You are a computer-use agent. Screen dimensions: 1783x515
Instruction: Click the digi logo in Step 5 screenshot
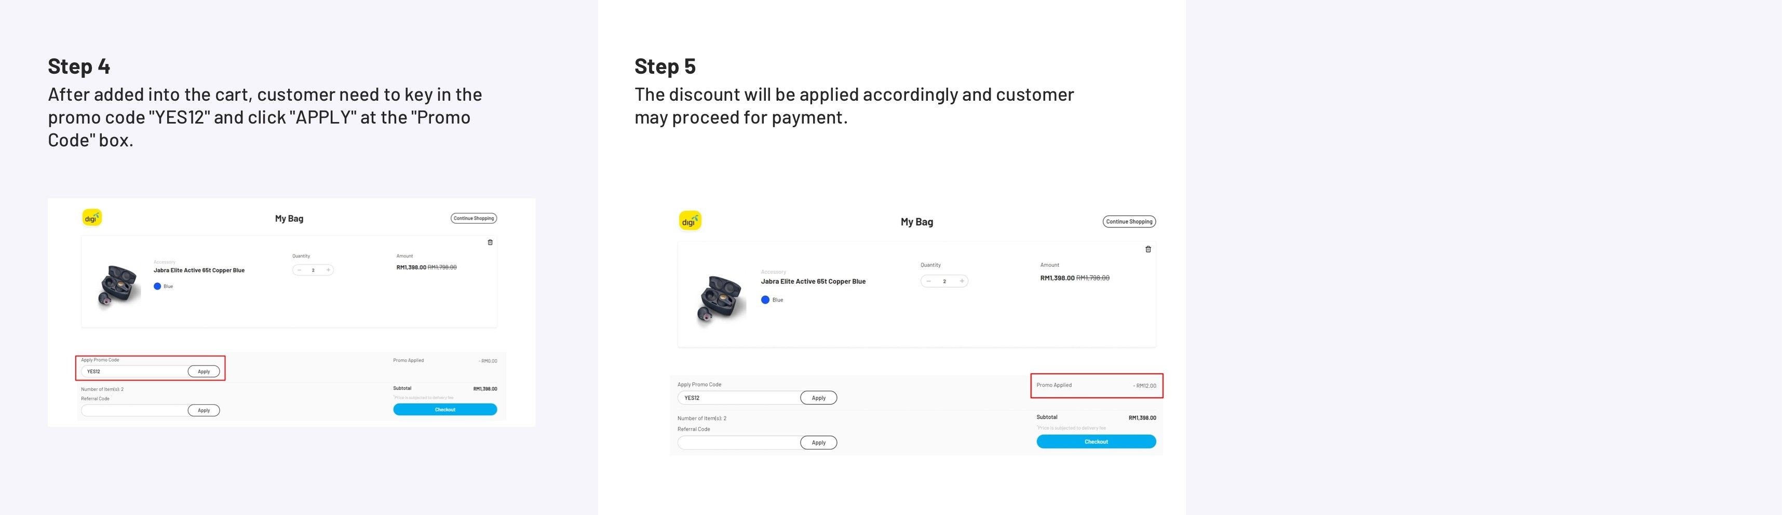click(690, 221)
